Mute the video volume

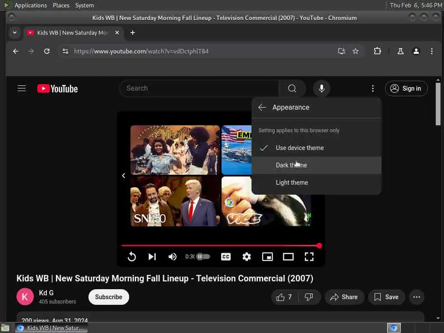click(x=173, y=257)
